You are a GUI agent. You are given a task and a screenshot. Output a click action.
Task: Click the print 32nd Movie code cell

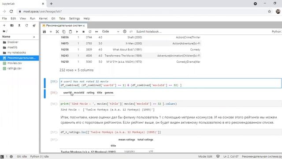(171, 104)
